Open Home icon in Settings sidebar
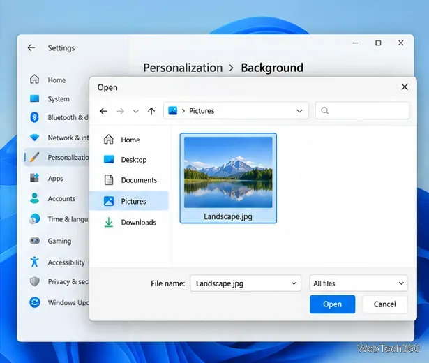This screenshot has height=363, width=429. (x=34, y=80)
